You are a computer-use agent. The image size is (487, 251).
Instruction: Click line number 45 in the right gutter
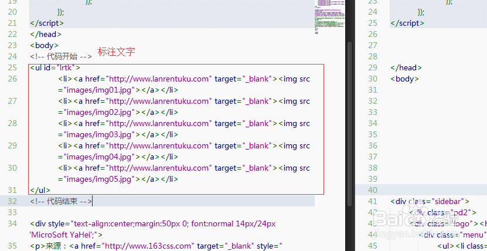(x=373, y=246)
